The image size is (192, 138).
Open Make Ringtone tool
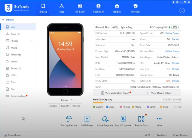(105, 121)
